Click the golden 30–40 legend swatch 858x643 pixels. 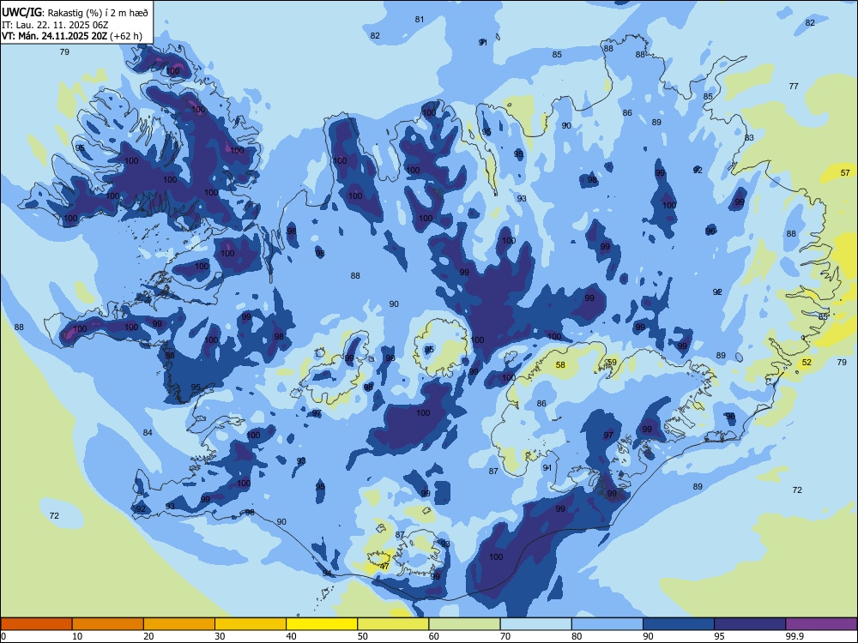251,624
